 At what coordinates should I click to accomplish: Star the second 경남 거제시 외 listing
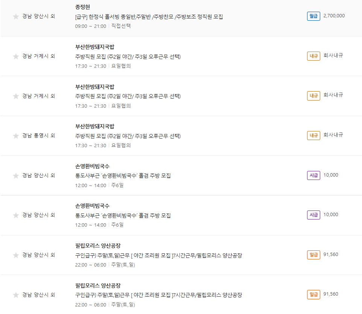click(16, 96)
